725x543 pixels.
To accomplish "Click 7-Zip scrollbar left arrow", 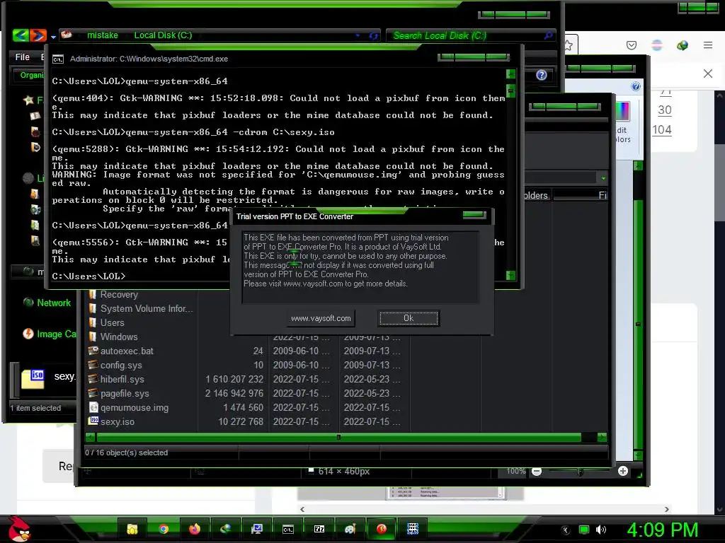I will [x=90, y=437].
